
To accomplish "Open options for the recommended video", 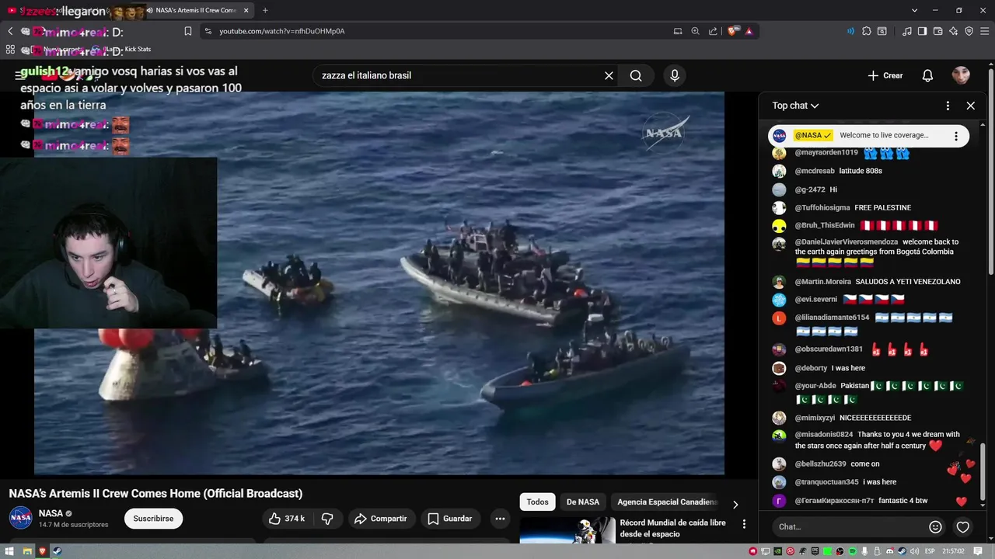I will coord(744,525).
